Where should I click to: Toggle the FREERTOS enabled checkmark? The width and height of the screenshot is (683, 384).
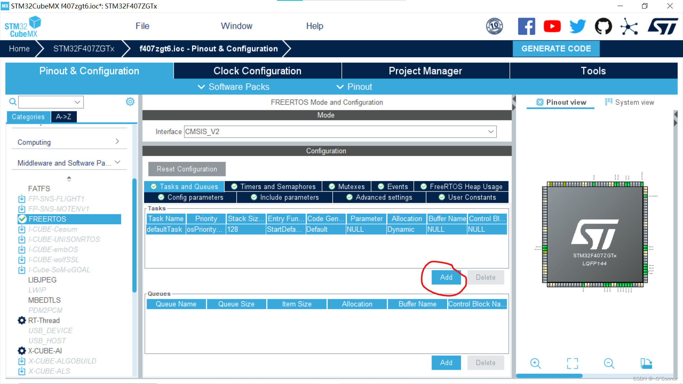pos(22,219)
